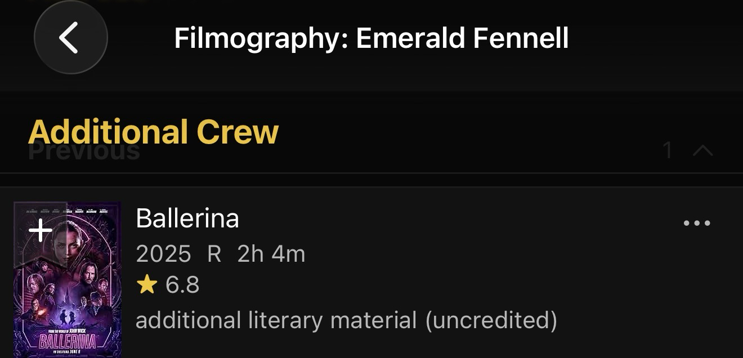Screen dimensions: 743x358
Task: Click the Additional Crew section header
Action: (x=154, y=132)
